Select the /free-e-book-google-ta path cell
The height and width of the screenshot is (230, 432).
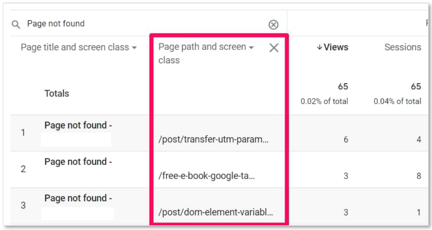206,176
